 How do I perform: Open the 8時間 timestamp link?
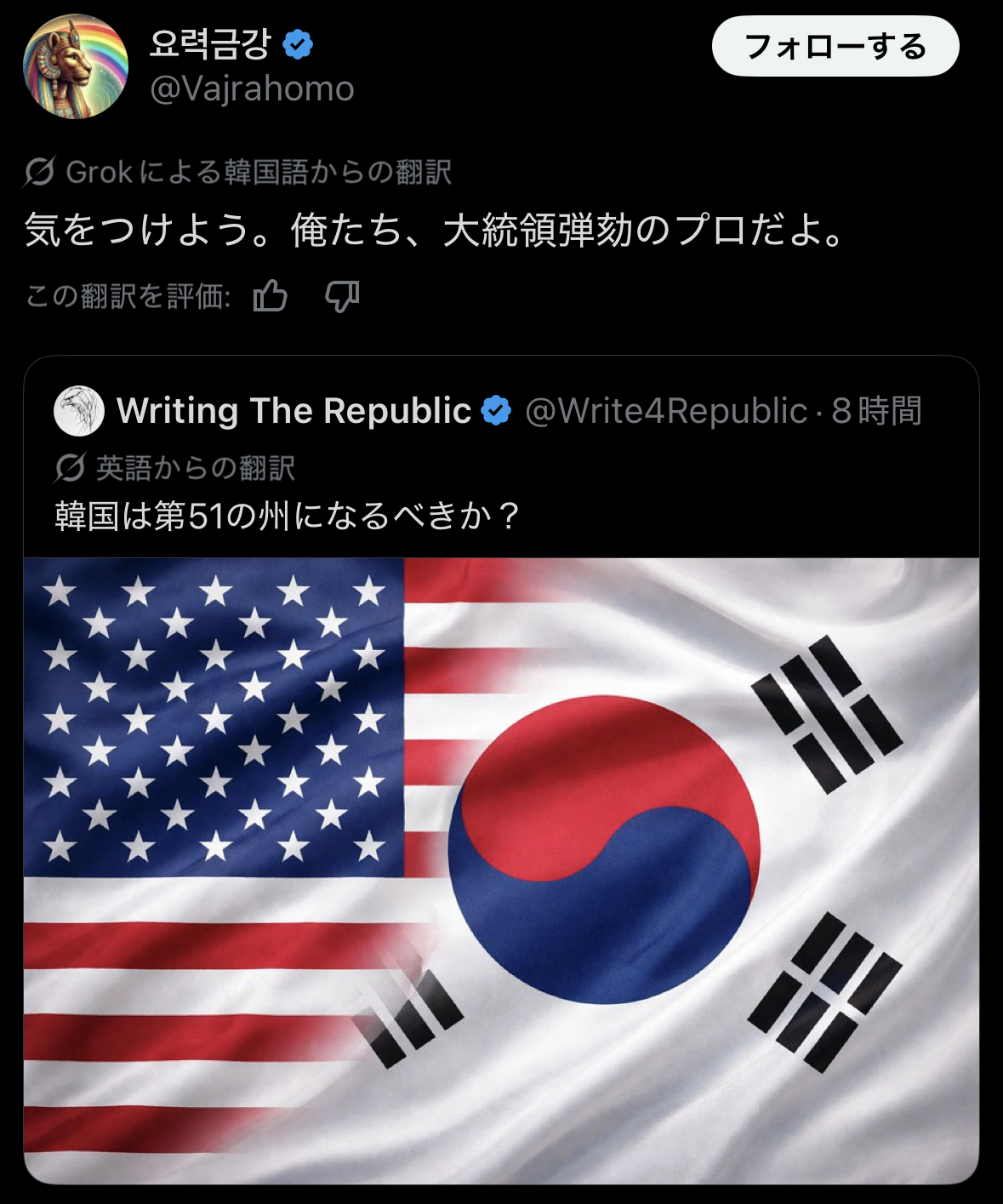coord(876,411)
